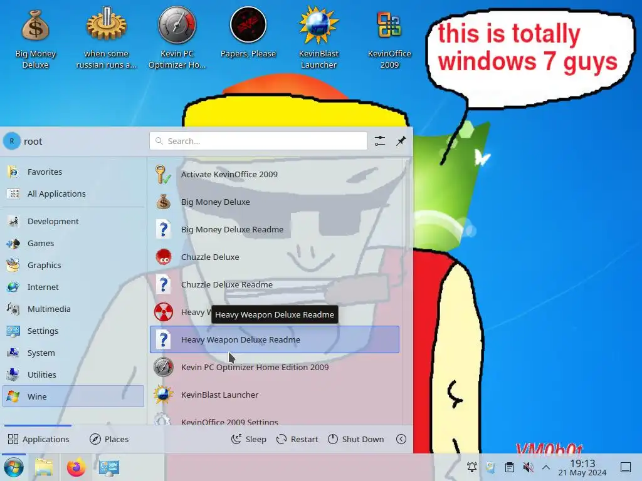Select the Favorites category

[73, 172]
